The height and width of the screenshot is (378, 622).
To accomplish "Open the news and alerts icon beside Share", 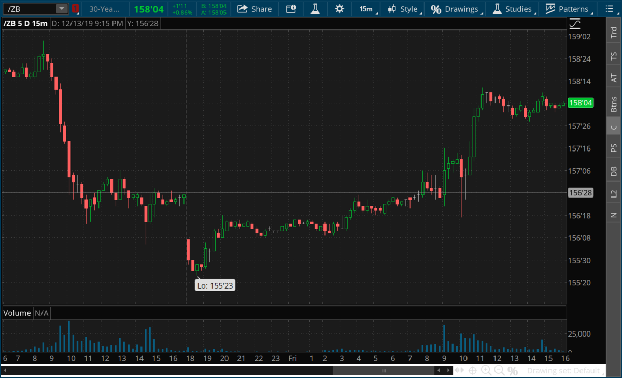I will tap(291, 9).
